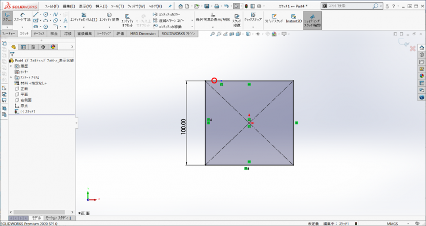Viewport: 426px width, 226px height.
Task: Click the Home icon in the title toolbar
Action: click(x=181, y=6)
